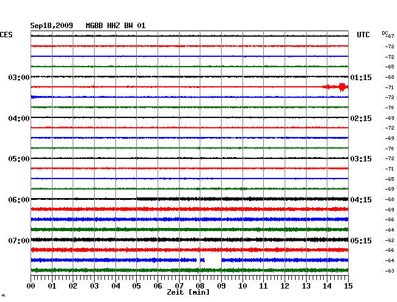Pick minute 11 on the time axis
This screenshot has width=397, height=302.
coord(263,285)
